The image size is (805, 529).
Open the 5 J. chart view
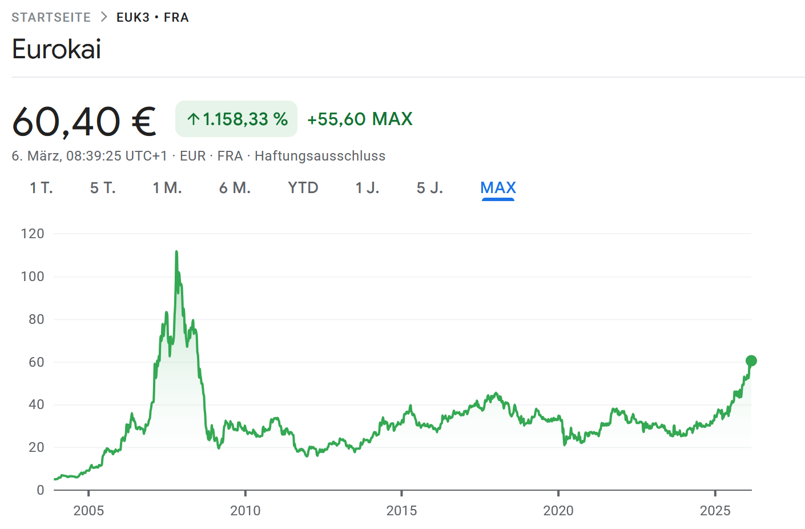point(429,188)
